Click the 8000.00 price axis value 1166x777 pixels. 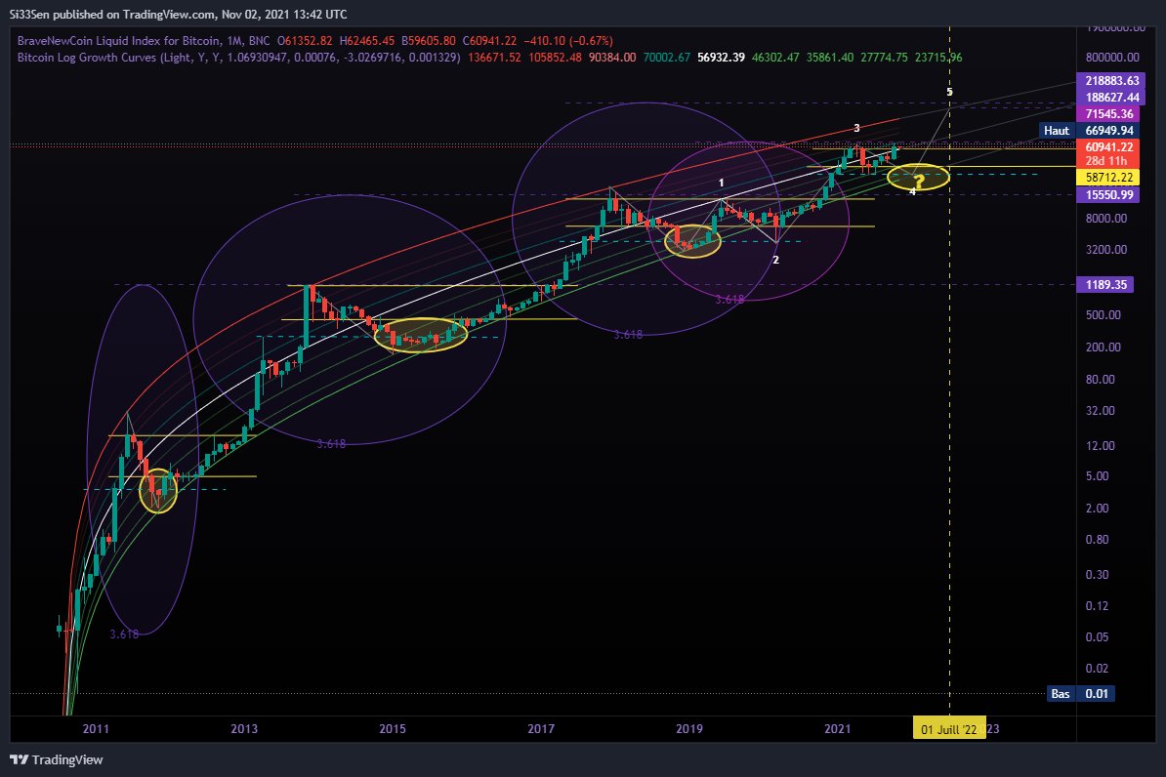pyautogui.click(x=1105, y=219)
